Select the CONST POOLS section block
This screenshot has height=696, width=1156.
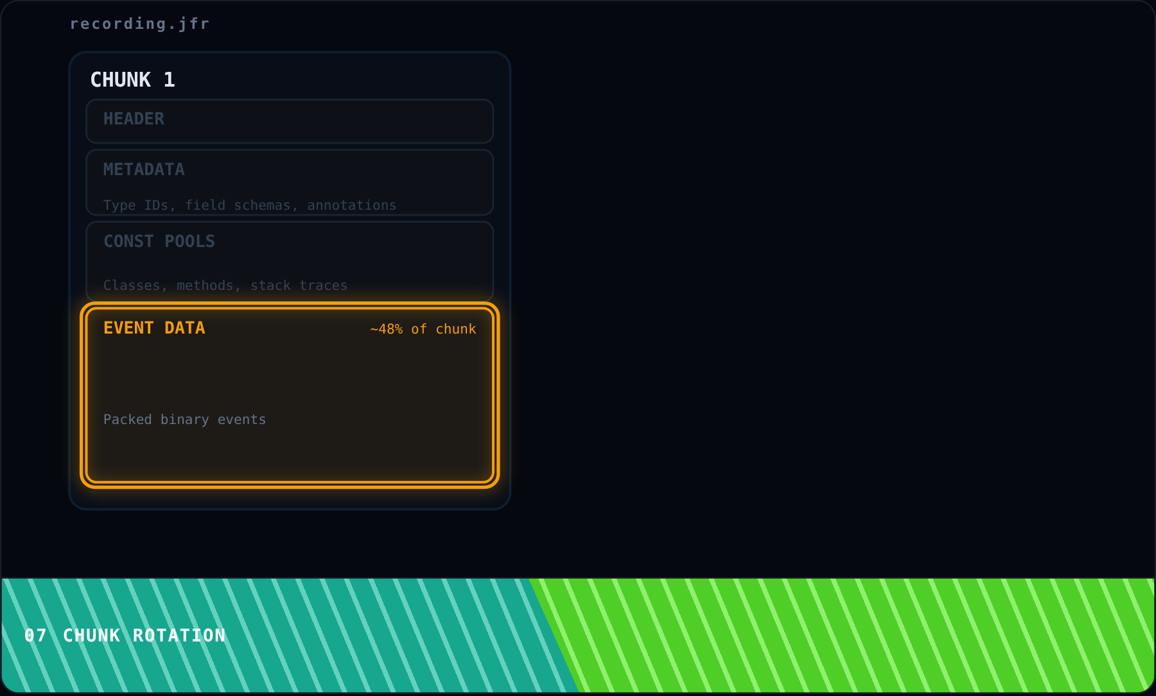(x=290, y=260)
